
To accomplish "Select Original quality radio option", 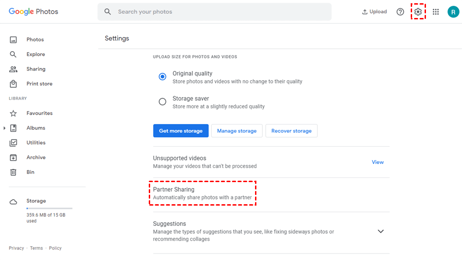I will tap(163, 77).
